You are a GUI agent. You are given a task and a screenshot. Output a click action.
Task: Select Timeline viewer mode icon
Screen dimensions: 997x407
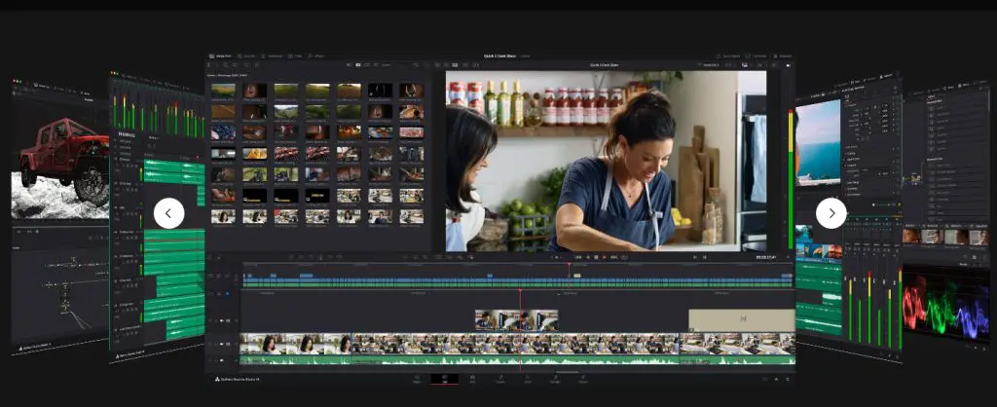click(455, 65)
